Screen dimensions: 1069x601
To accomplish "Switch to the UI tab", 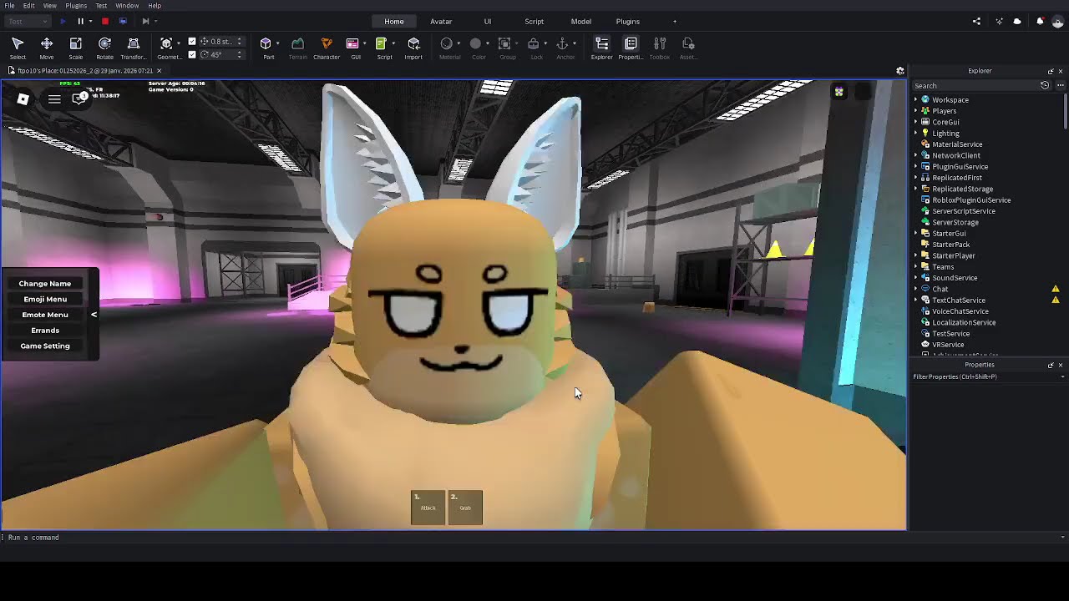I will 488,21.
